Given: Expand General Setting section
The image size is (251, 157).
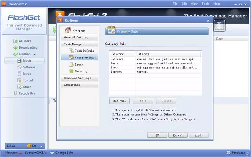Looking at the screenshot, I should [x=80, y=37].
